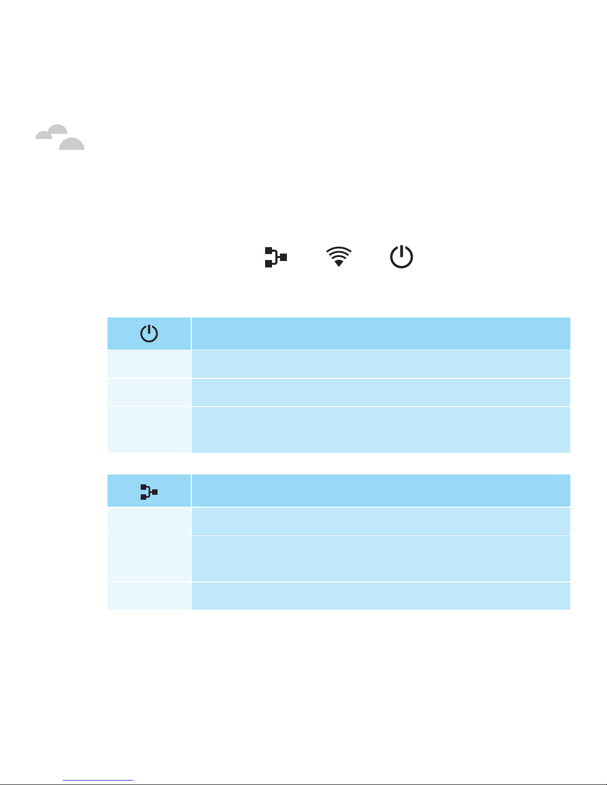607x785 pixels.
Task: Click the tall last-row narrow cell in power table
Action: [x=149, y=430]
